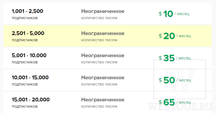Click подписчиков label under 1,001 - 2,500
216x113 pixels.
(x=25, y=18)
